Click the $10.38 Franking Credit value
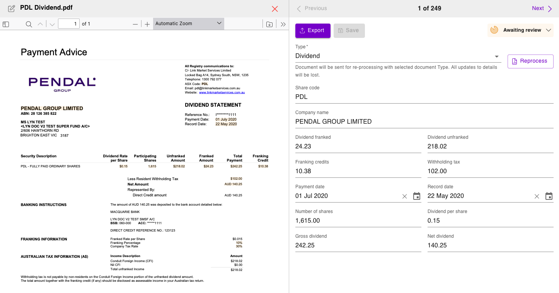The width and height of the screenshot is (559, 293). (x=263, y=166)
